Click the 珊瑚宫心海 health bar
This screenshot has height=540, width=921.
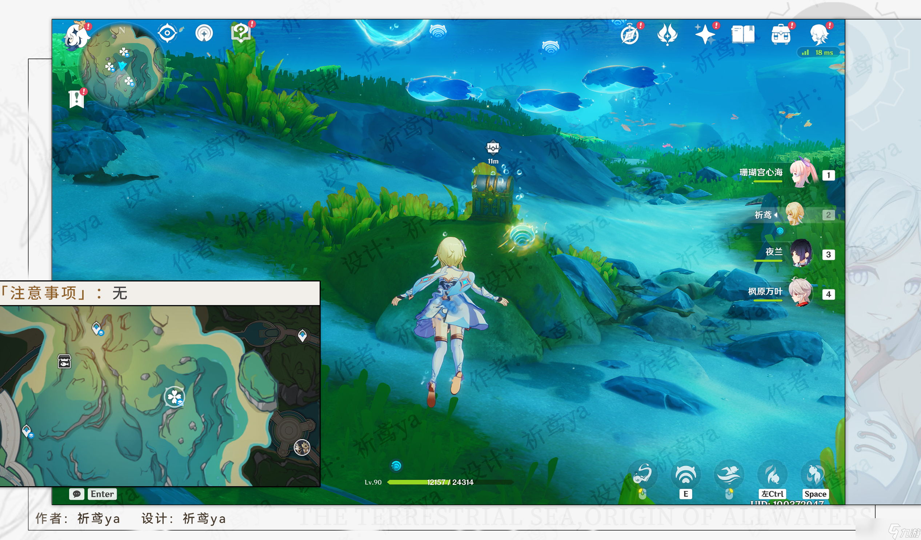(x=768, y=181)
